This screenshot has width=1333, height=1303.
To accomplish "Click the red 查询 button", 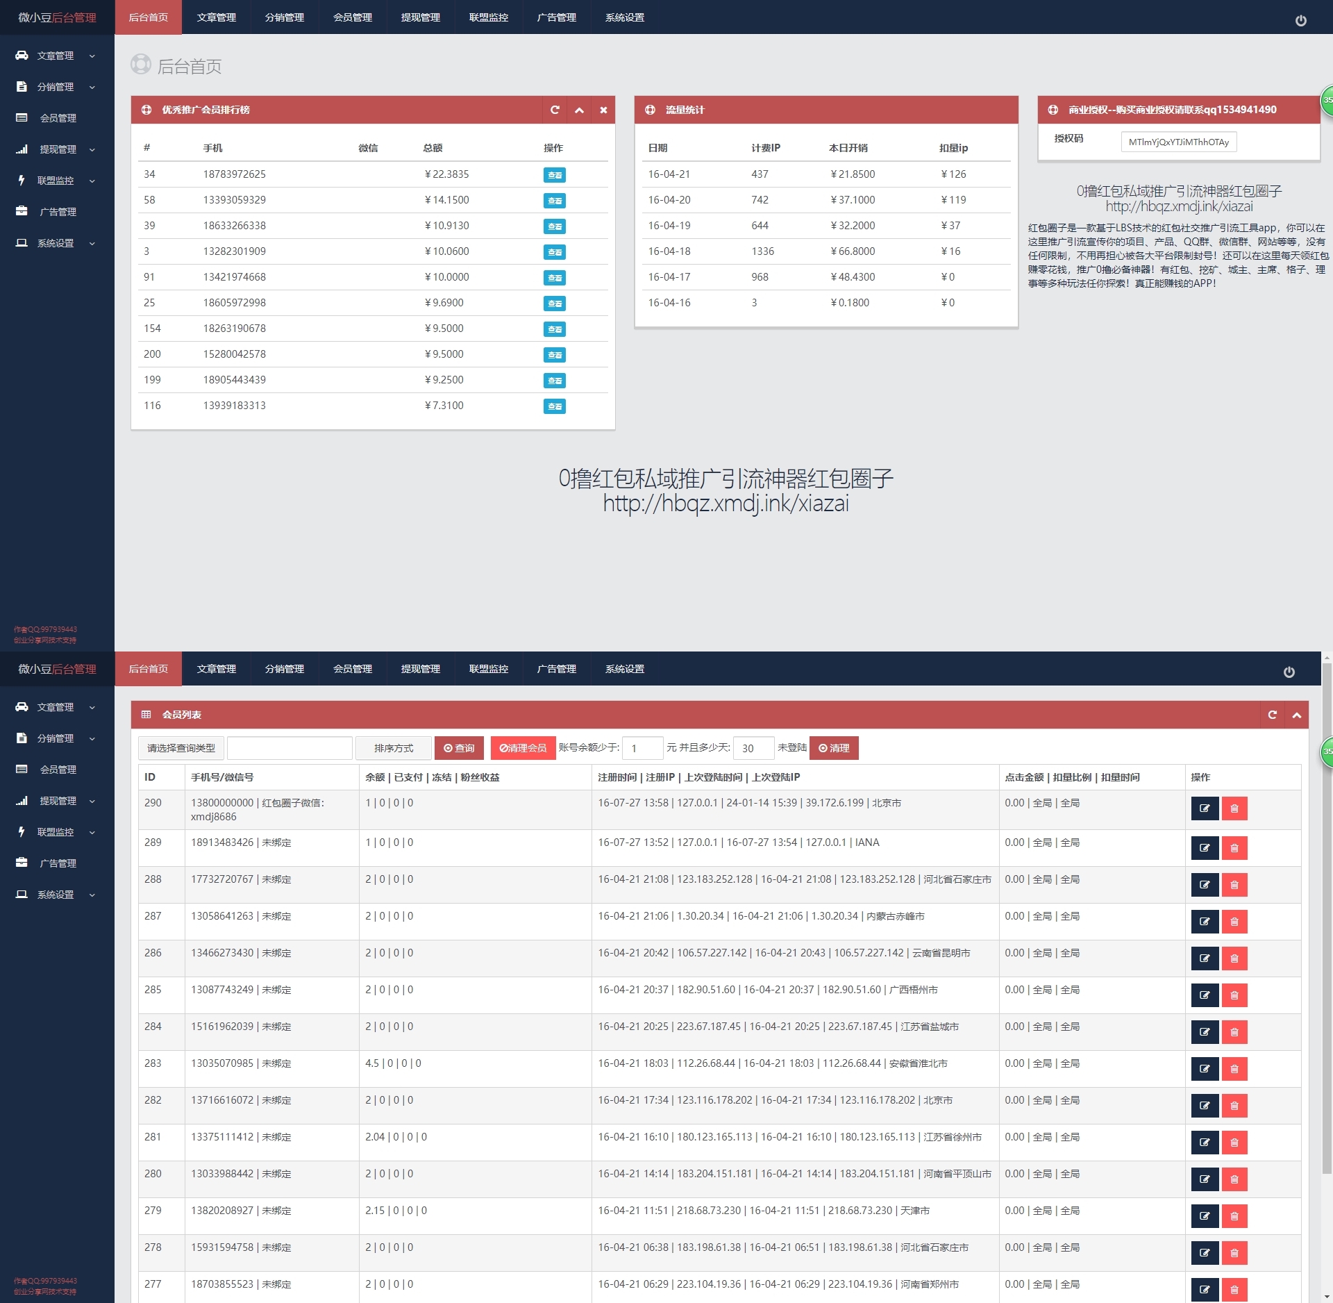I will point(459,748).
